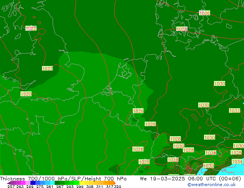
Task: Click the 1034 isobar label
Action: [237, 162]
